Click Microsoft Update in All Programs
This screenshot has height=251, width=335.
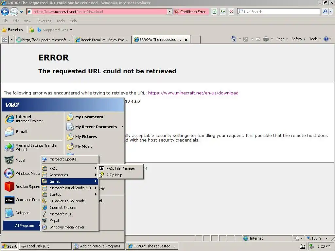[x=70, y=159]
